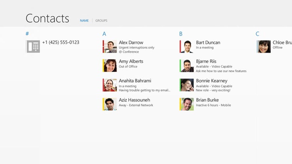This screenshot has height=164, width=292.
Task: Select the +1 (425) 555-0123 contact
Action: pyautogui.click(x=61, y=42)
